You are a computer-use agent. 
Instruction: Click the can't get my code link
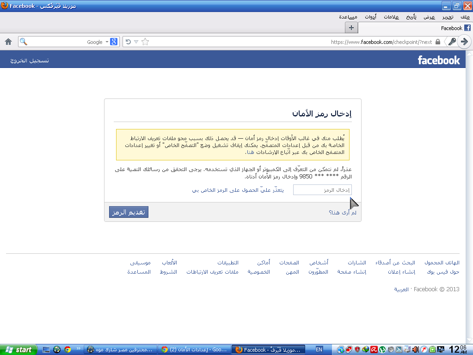238,190
